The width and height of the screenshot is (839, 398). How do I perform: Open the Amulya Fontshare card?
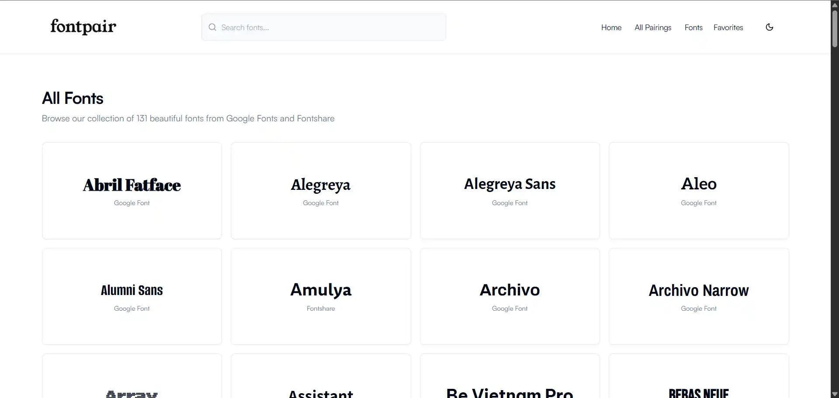(x=321, y=296)
